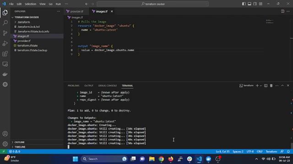Viewport: 293px width, 164px height.
Task: Open Explorer views and more actions ellipsis
Action: 59,11
